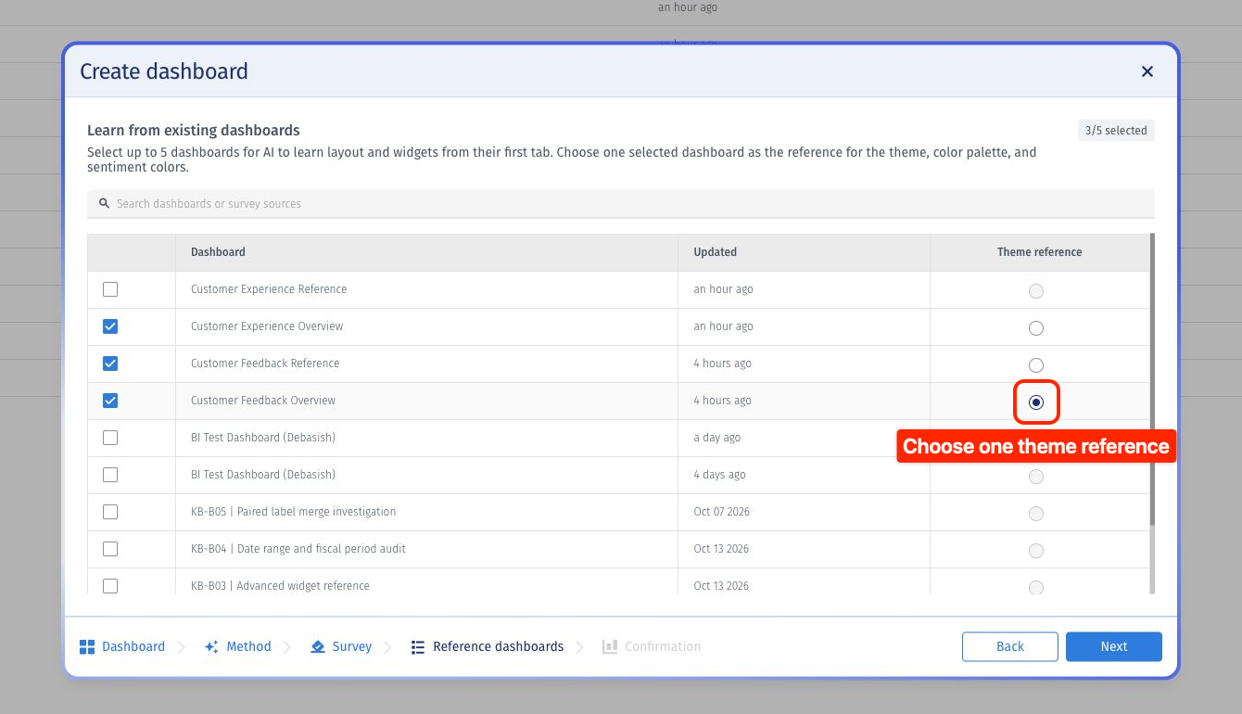Viewport: 1242px width, 714px height.
Task: Click the "4 days ago" updated cell
Action: [719, 475]
